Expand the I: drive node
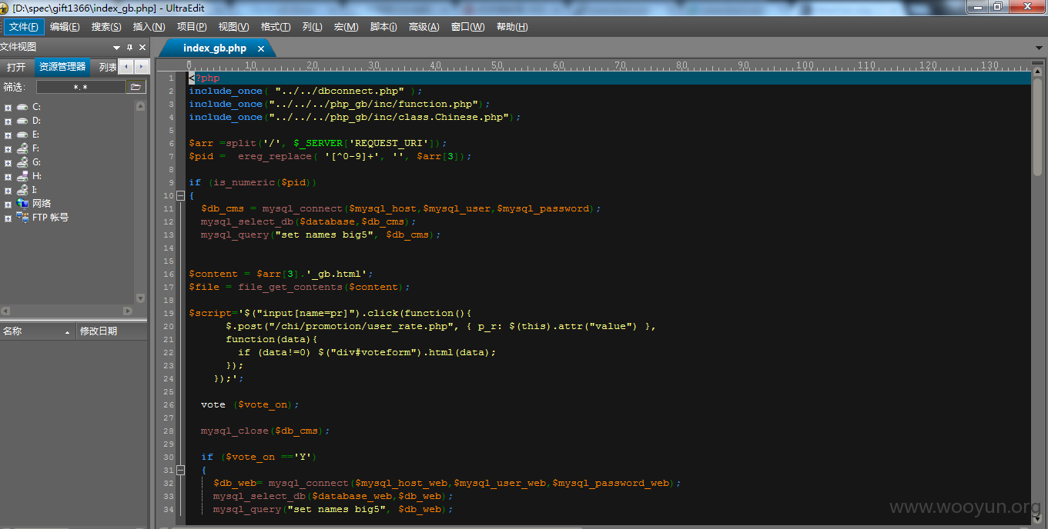The image size is (1048, 529). (8, 191)
